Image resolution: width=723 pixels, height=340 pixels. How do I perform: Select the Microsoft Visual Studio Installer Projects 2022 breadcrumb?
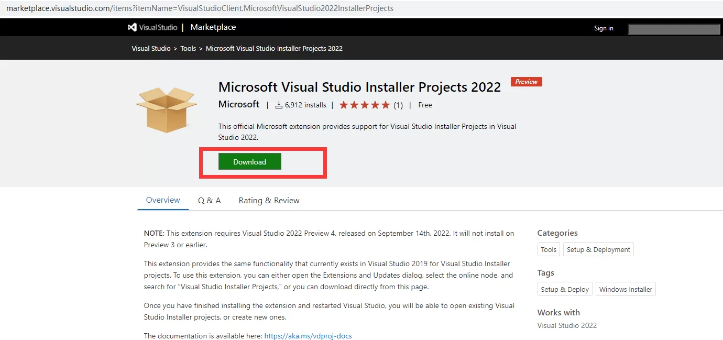[274, 48]
